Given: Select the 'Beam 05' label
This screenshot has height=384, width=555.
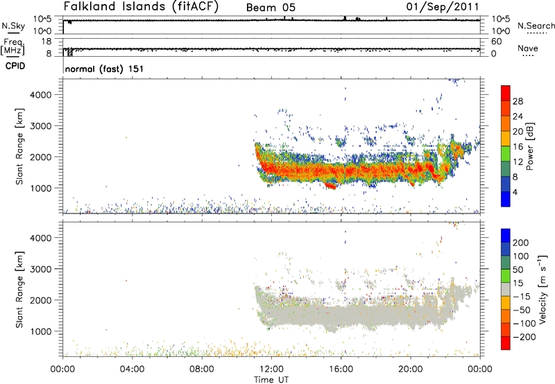Looking at the screenshot, I should click(x=271, y=8).
